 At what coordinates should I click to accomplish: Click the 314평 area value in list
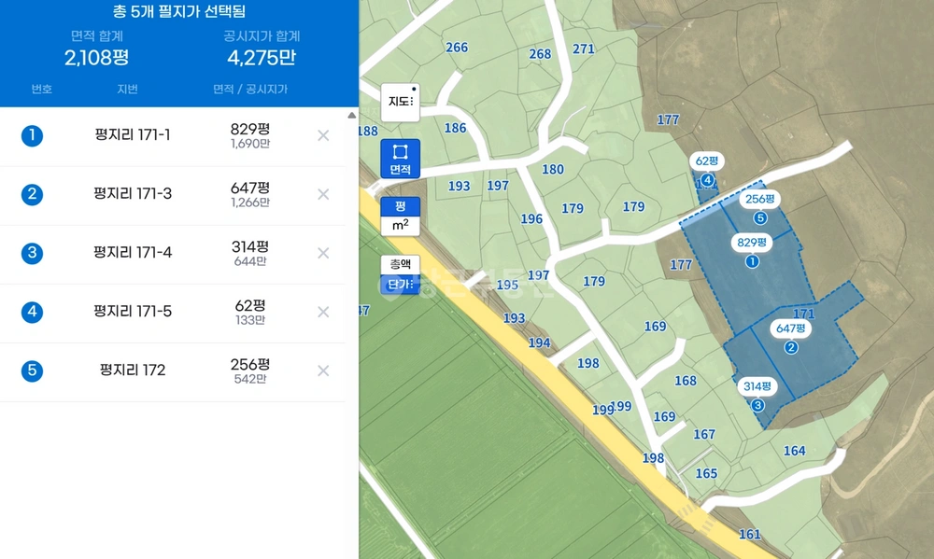pyautogui.click(x=250, y=246)
